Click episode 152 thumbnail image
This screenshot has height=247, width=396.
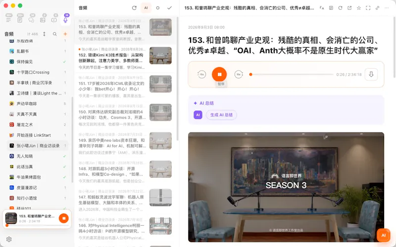point(160,55)
